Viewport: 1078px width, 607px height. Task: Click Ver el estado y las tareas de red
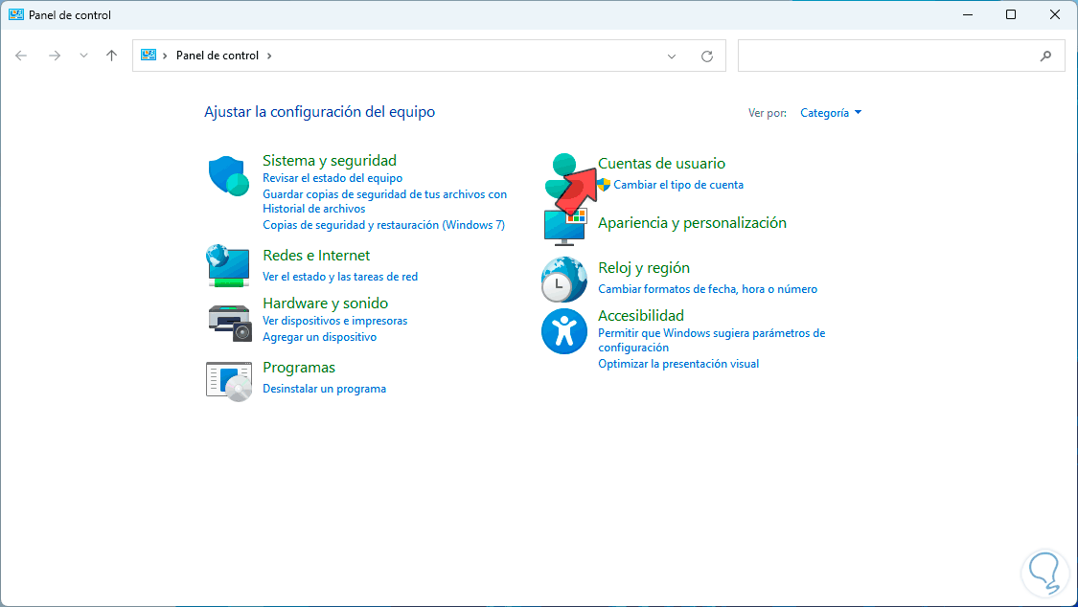[x=339, y=276]
